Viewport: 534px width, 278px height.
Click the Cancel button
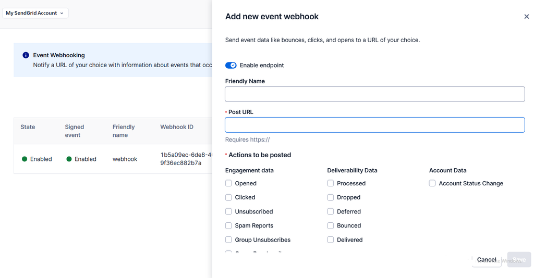(x=487, y=260)
